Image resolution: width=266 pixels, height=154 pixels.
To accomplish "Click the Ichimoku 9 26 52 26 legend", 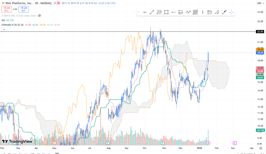I will click(x=12, y=25).
